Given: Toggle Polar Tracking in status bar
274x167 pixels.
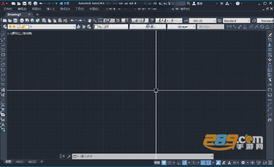Looking at the screenshot, I should tap(184, 163).
